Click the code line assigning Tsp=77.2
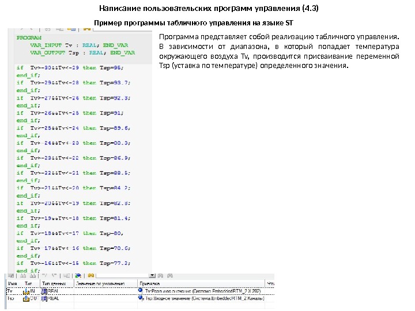415x311 pixels. pyautogui.click(x=73, y=263)
